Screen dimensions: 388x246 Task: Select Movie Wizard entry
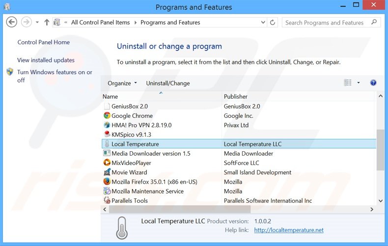click(x=130, y=172)
